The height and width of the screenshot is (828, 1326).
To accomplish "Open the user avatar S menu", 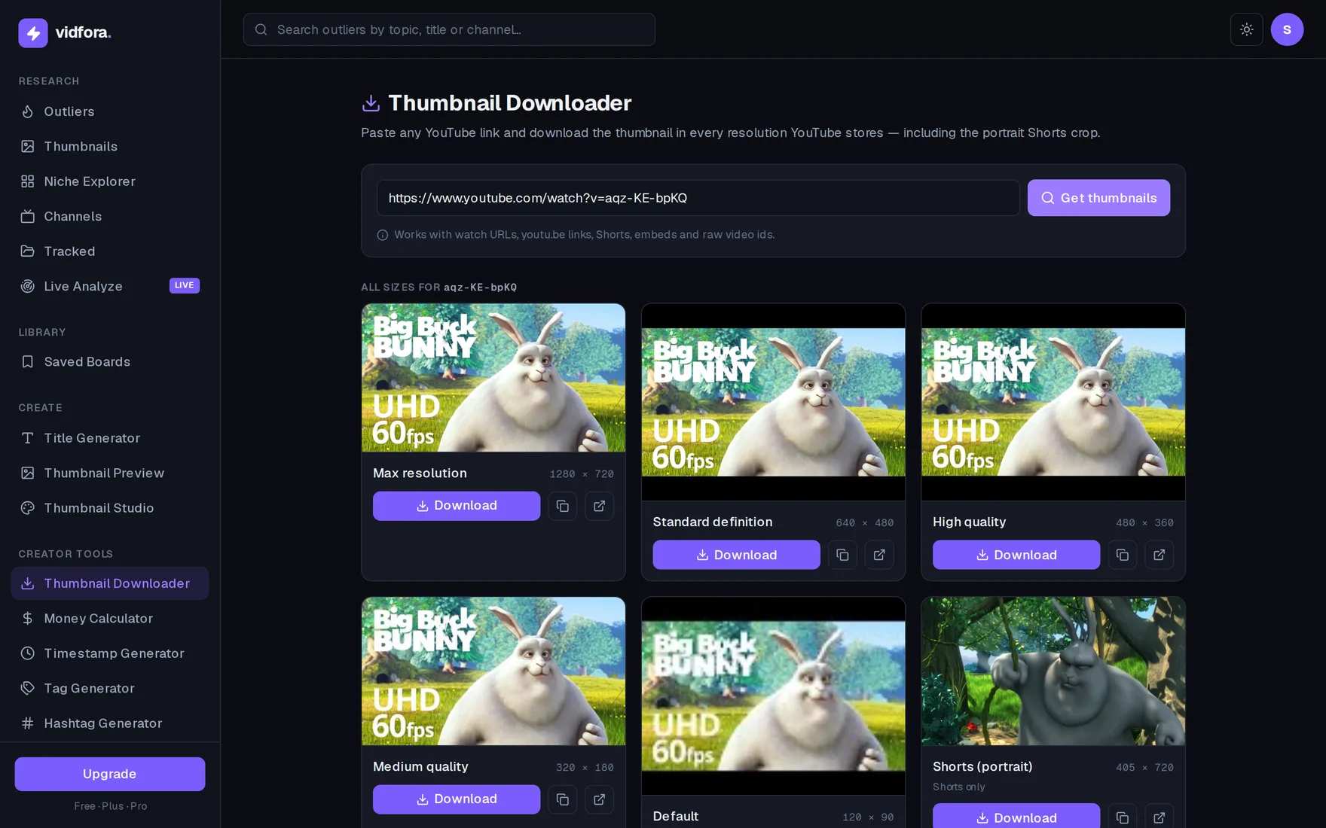I will (x=1287, y=29).
